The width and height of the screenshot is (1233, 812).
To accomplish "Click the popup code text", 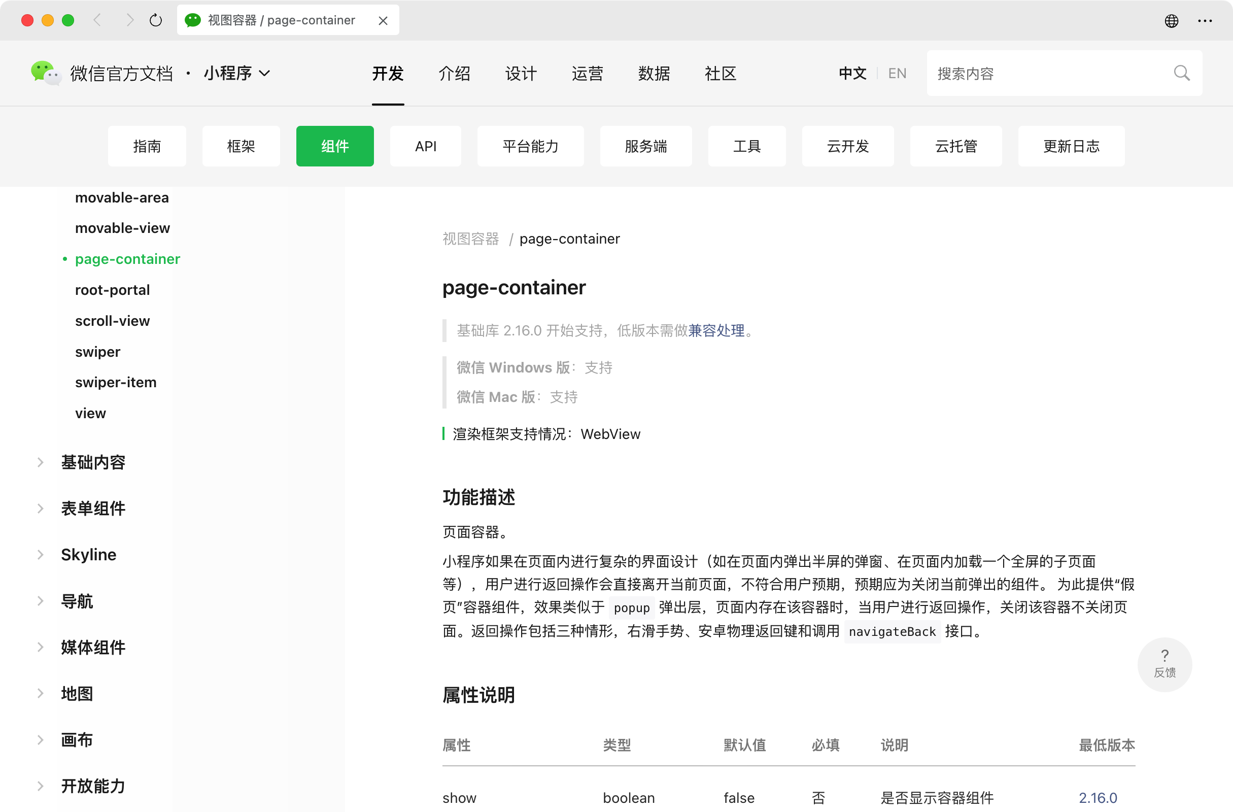I will pyautogui.click(x=632, y=607).
